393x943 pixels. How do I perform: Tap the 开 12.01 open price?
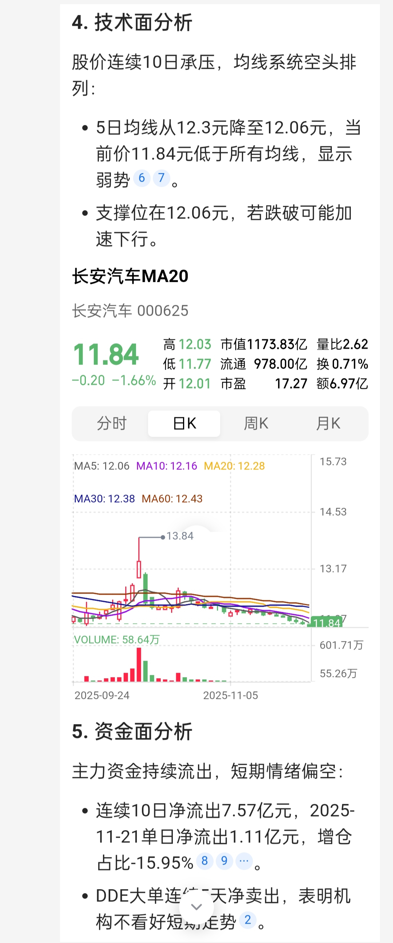point(187,384)
